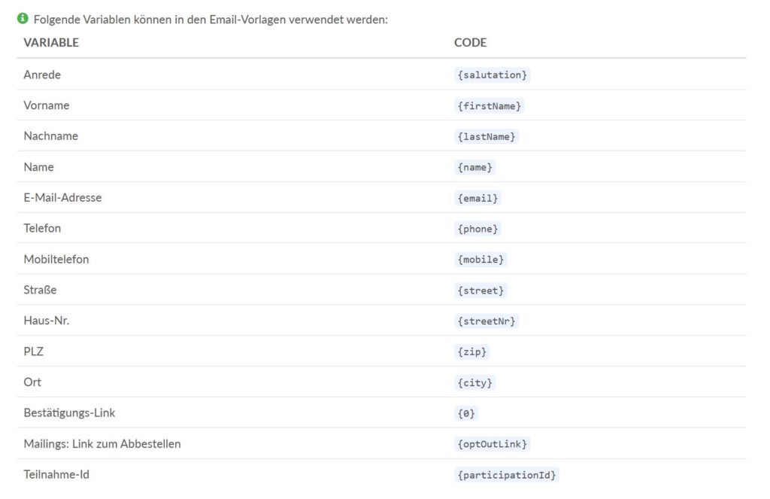Select the {phone} code tag
The height and width of the screenshot is (499, 770).
tap(477, 229)
